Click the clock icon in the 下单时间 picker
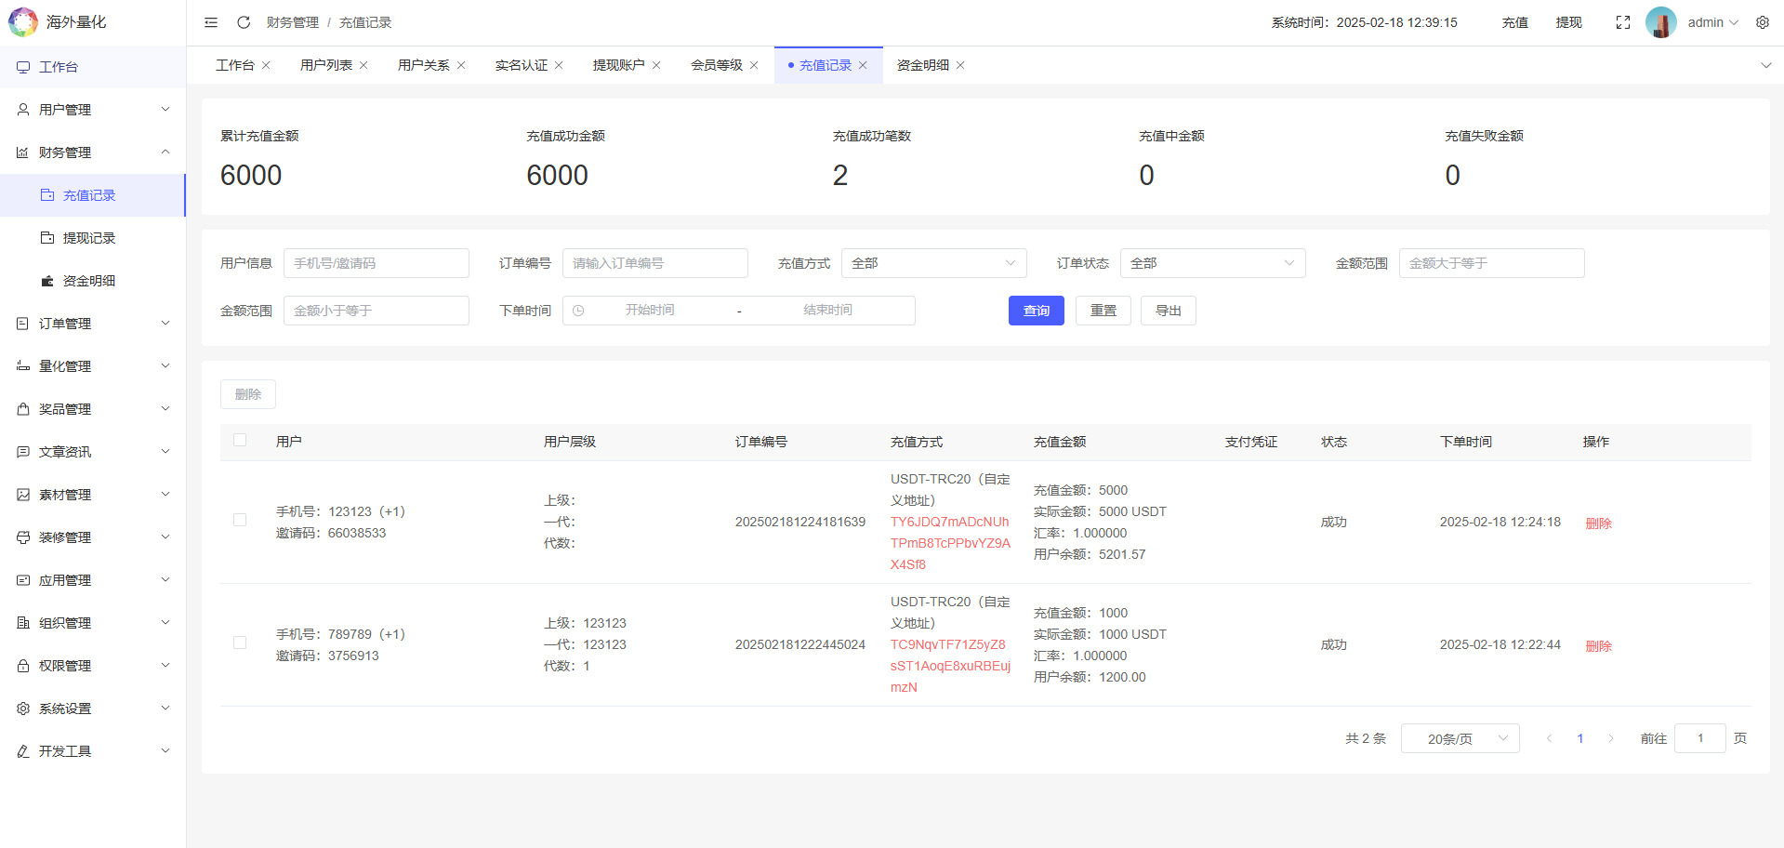The width and height of the screenshot is (1784, 848). [x=579, y=310]
